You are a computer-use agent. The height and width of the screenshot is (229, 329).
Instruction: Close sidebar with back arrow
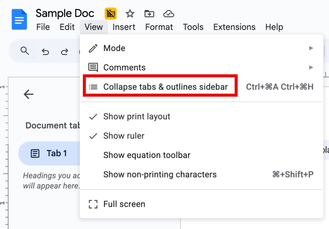pos(29,94)
